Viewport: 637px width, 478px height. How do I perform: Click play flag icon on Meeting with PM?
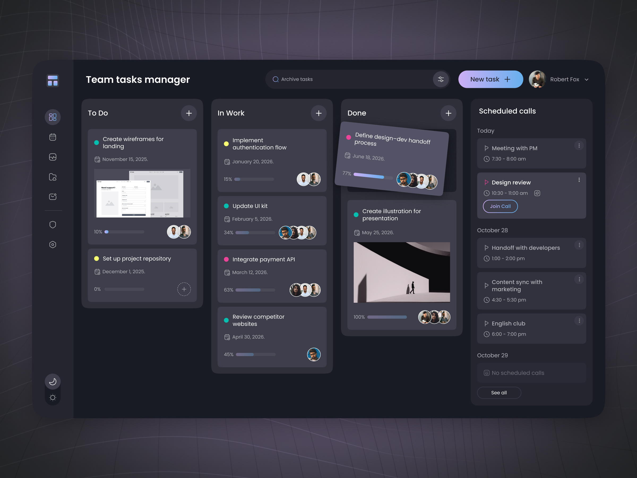tap(487, 148)
